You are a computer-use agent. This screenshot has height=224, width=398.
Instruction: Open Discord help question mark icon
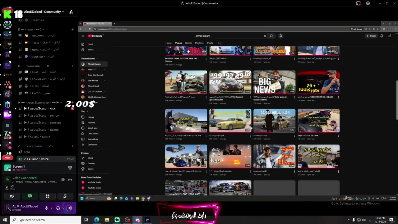pyautogui.click(x=368, y=3)
